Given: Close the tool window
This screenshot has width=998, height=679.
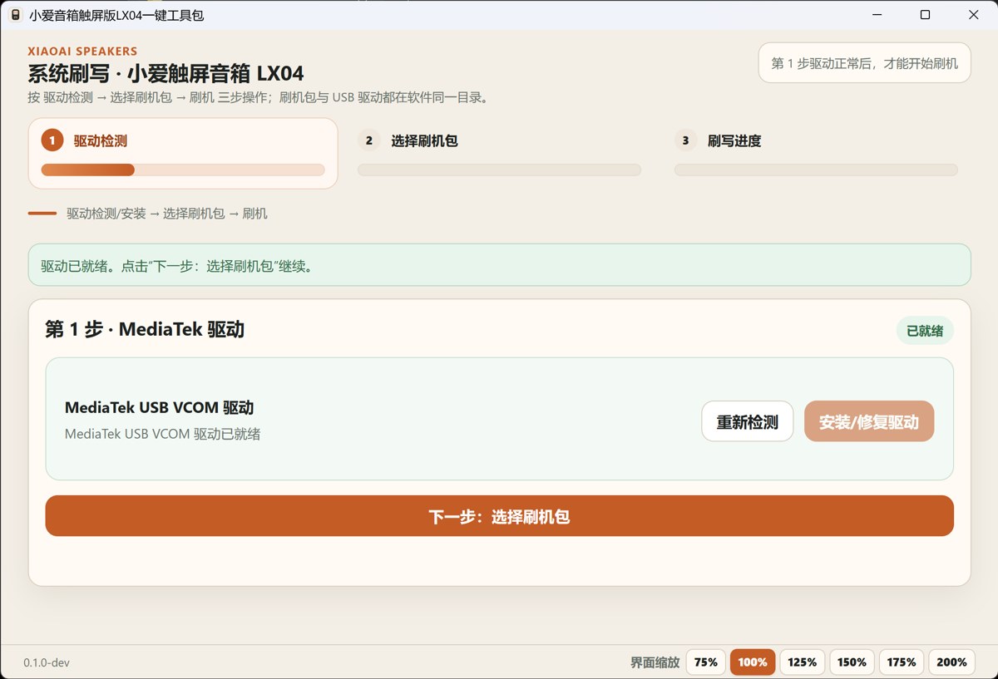Looking at the screenshot, I should pyautogui.click(x=973, y=15).
